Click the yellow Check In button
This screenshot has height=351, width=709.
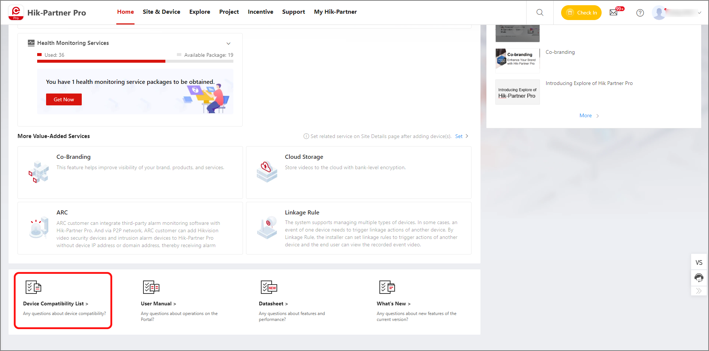point(581,13)
